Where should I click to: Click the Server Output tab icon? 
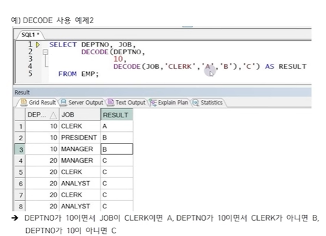[63, 102]
